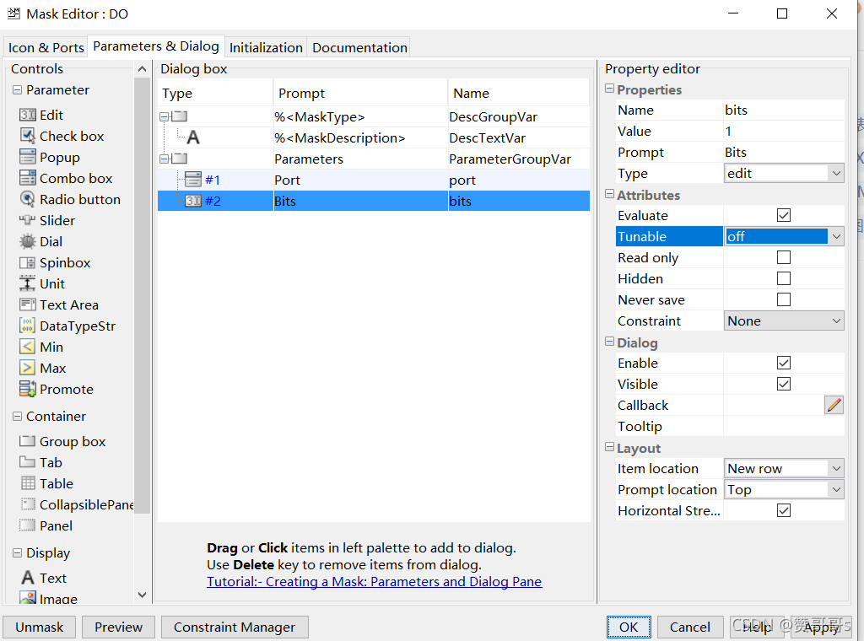Open the Item location dropdown
The width and height of the screenshot is (864, 641).
784,469
